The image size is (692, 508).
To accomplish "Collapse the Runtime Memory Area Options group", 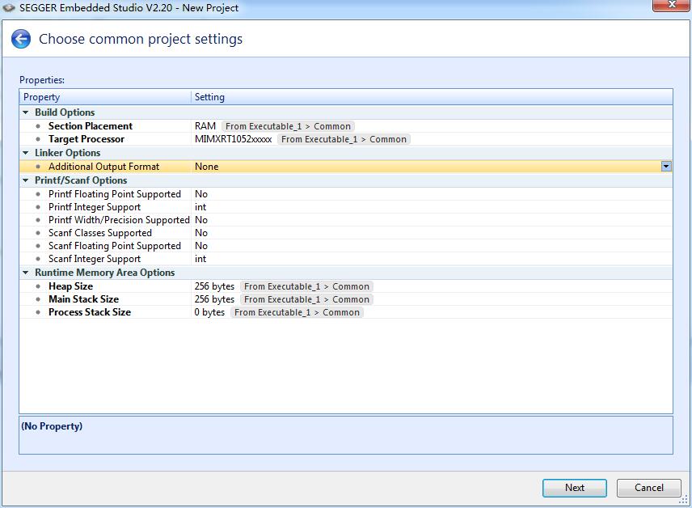I will point(26,273).
